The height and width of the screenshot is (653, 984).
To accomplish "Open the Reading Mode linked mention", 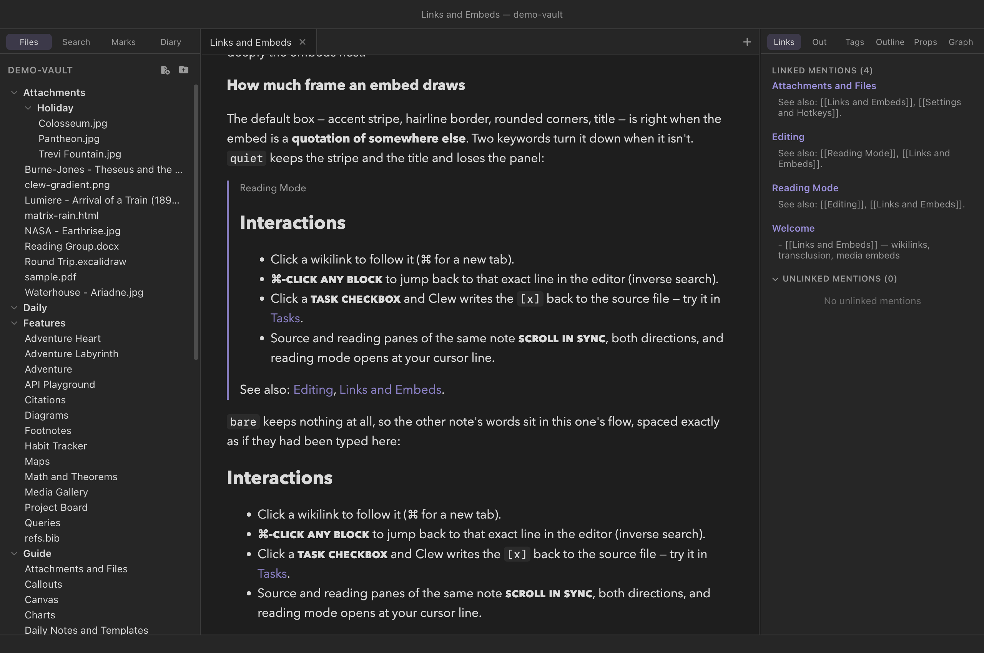I will click(805, 188).
